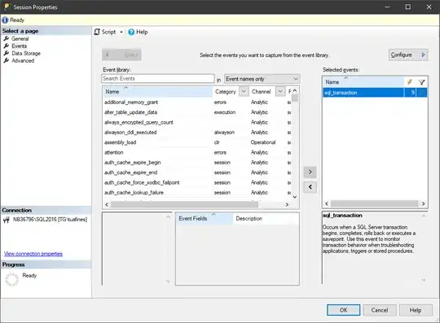The height and width of the screenshot is (323, 440).
Task: Open the General page
Action: point(20,39)
